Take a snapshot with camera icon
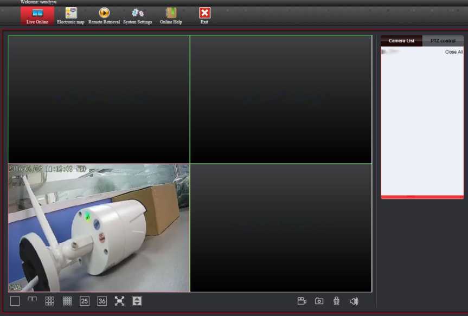 pyautogui.click(x=319, y=301)
